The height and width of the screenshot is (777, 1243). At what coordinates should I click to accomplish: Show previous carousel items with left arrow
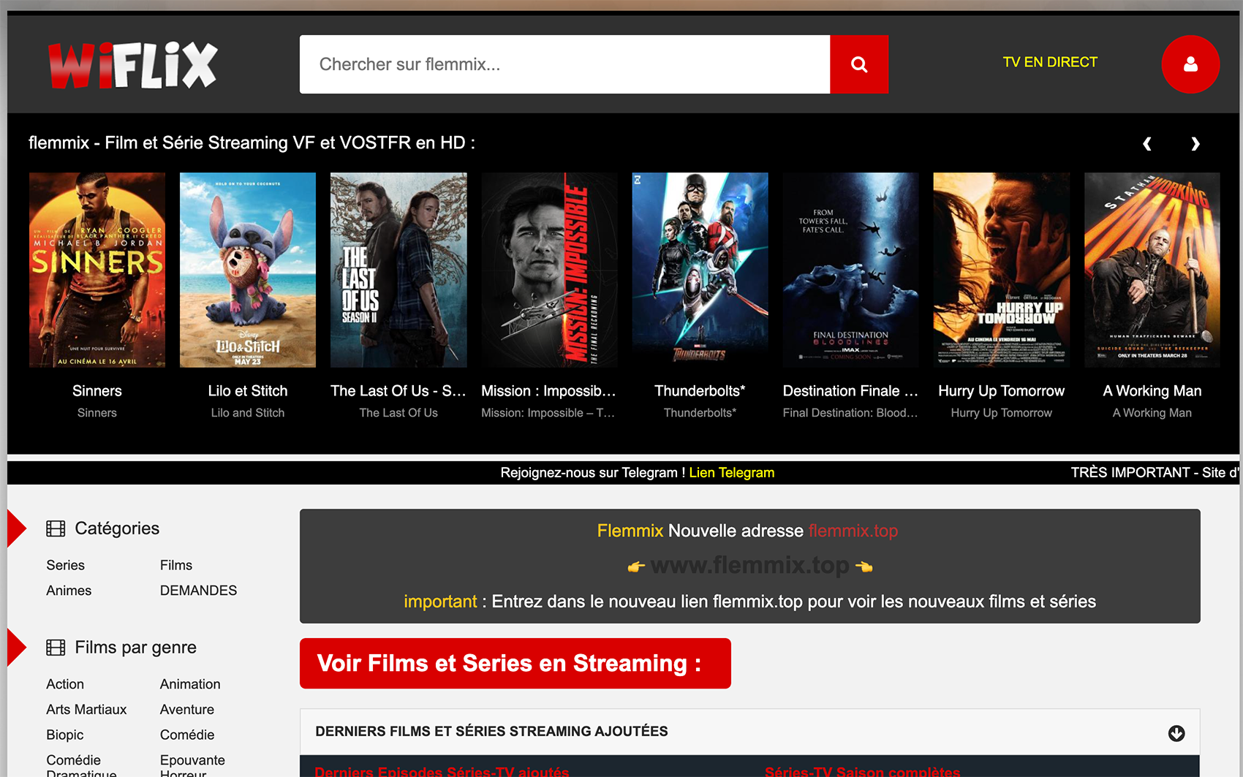tap(1147, 143)
